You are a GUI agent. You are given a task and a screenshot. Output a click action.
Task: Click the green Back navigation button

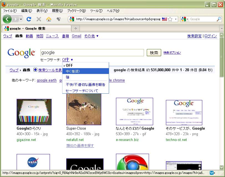(7, 19)
